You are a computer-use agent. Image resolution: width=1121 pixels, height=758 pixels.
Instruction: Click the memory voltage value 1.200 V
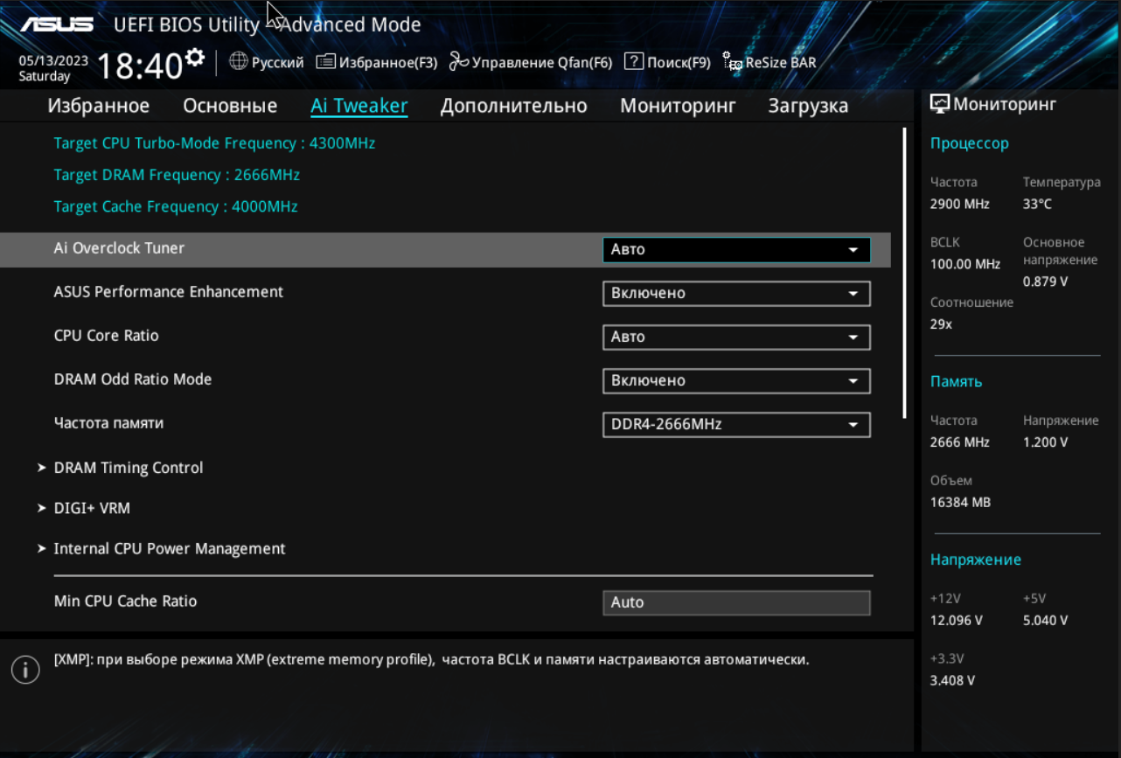click(x=1046, y=442)
